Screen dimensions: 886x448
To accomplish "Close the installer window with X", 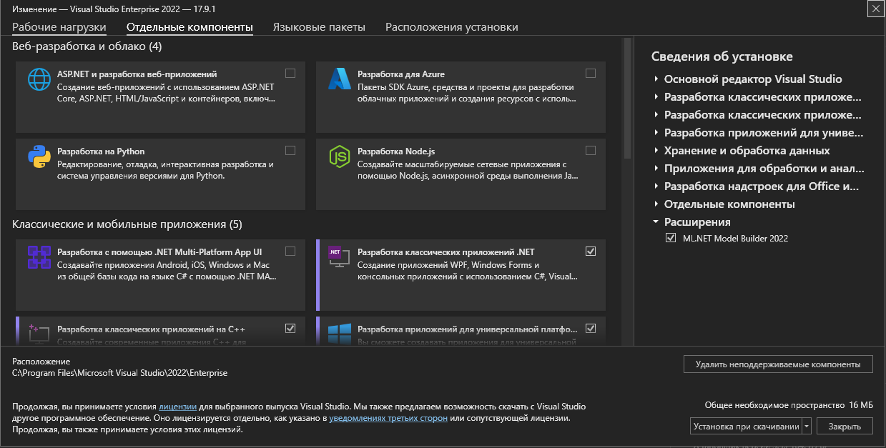I will 875,9.
